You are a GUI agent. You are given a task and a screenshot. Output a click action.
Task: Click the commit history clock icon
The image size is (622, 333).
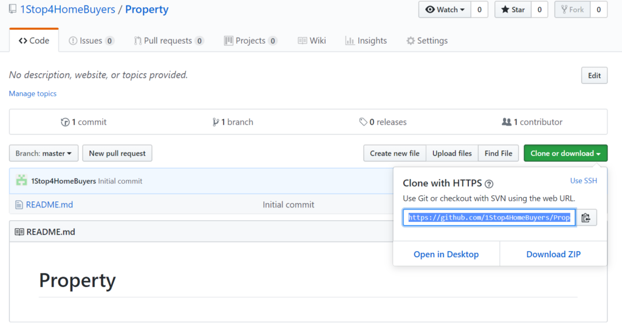65,122
